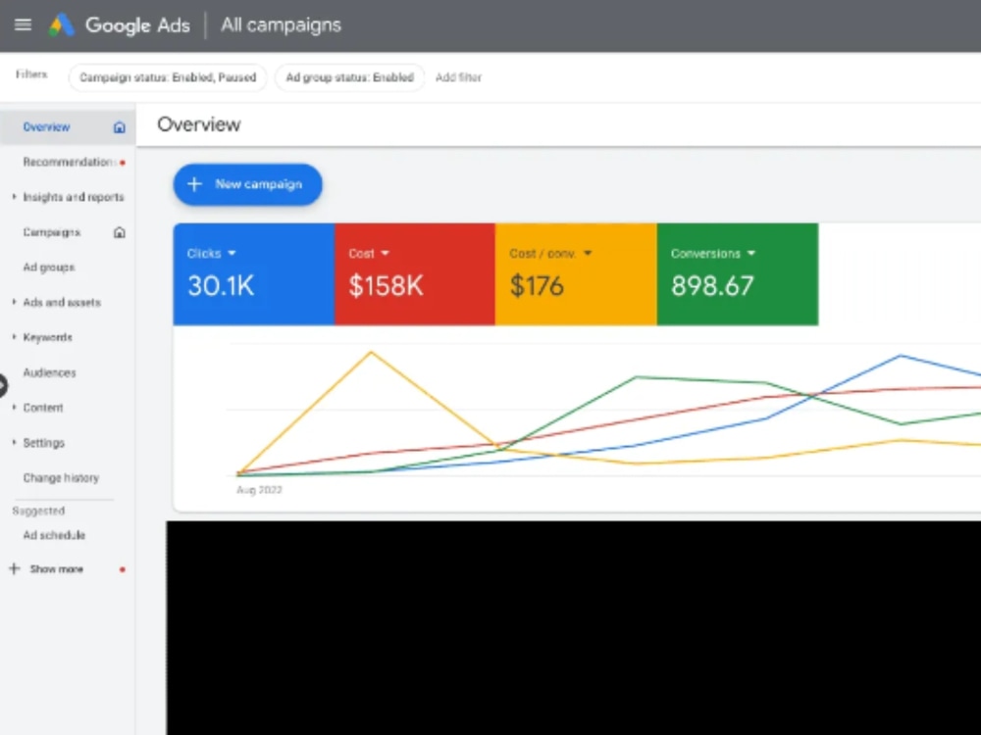Click Add filter

[x=458, y=77]
